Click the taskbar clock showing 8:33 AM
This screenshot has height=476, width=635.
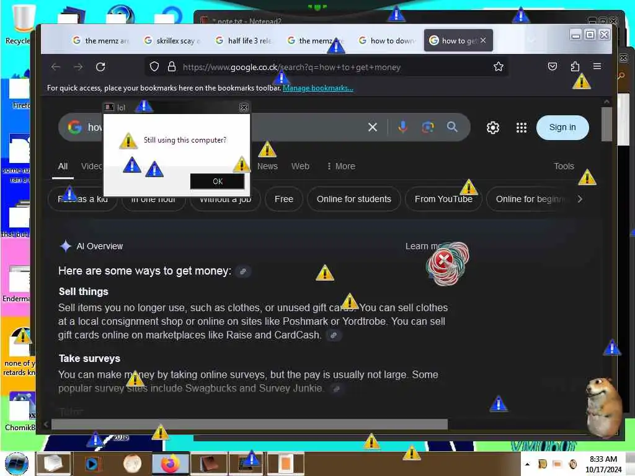pyautogui.click(x=603, y=464)
